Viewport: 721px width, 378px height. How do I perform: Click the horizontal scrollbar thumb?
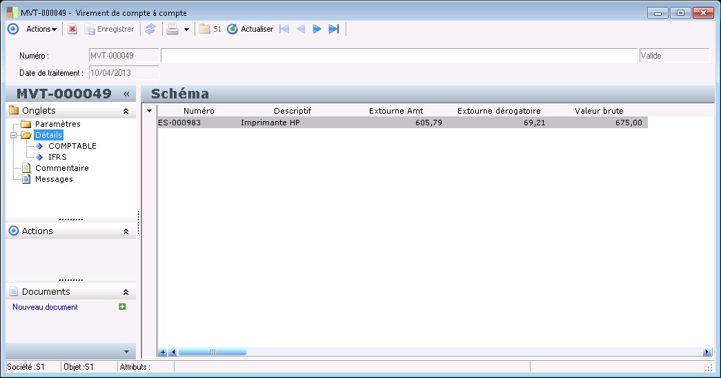pyautogui.click(x=213, y=352)
